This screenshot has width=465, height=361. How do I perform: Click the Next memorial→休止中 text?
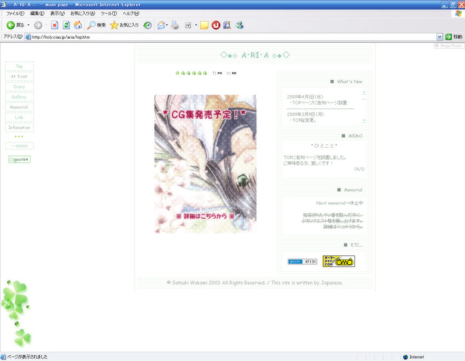[340, 203]
